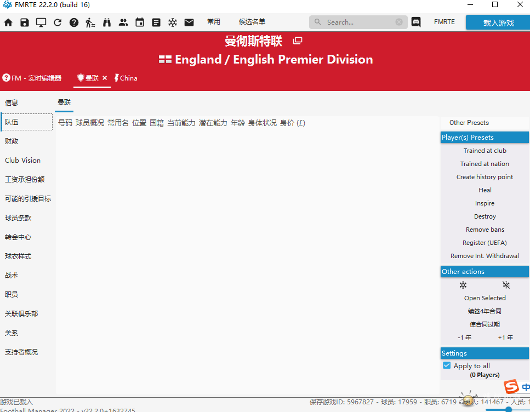Click the 续签4年合同 action

click(x=485, y=311)
